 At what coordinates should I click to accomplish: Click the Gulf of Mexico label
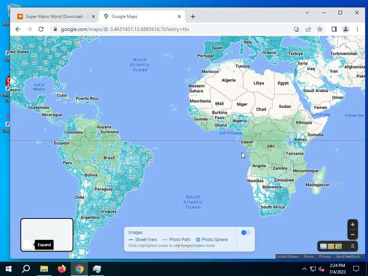(x=39, y=87)
